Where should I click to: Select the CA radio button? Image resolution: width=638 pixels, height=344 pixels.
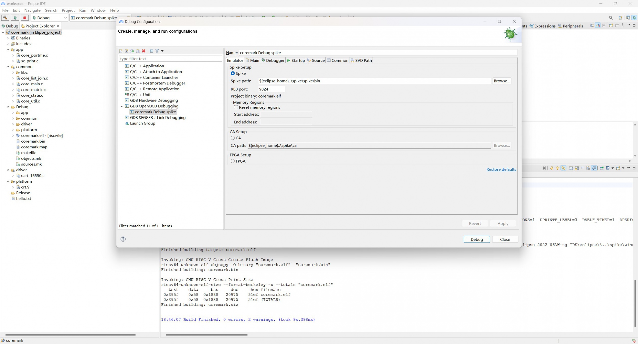[233, 138]
